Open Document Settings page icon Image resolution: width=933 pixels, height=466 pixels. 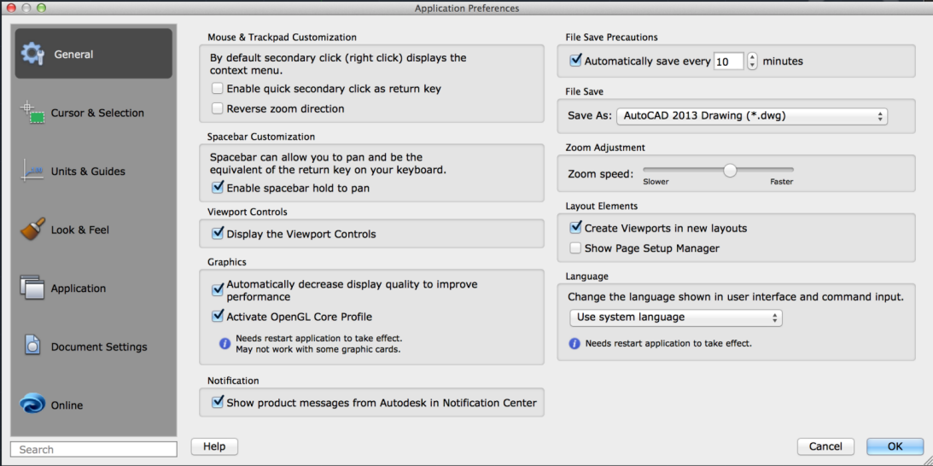pyautogui.click(x=32, y=347)
